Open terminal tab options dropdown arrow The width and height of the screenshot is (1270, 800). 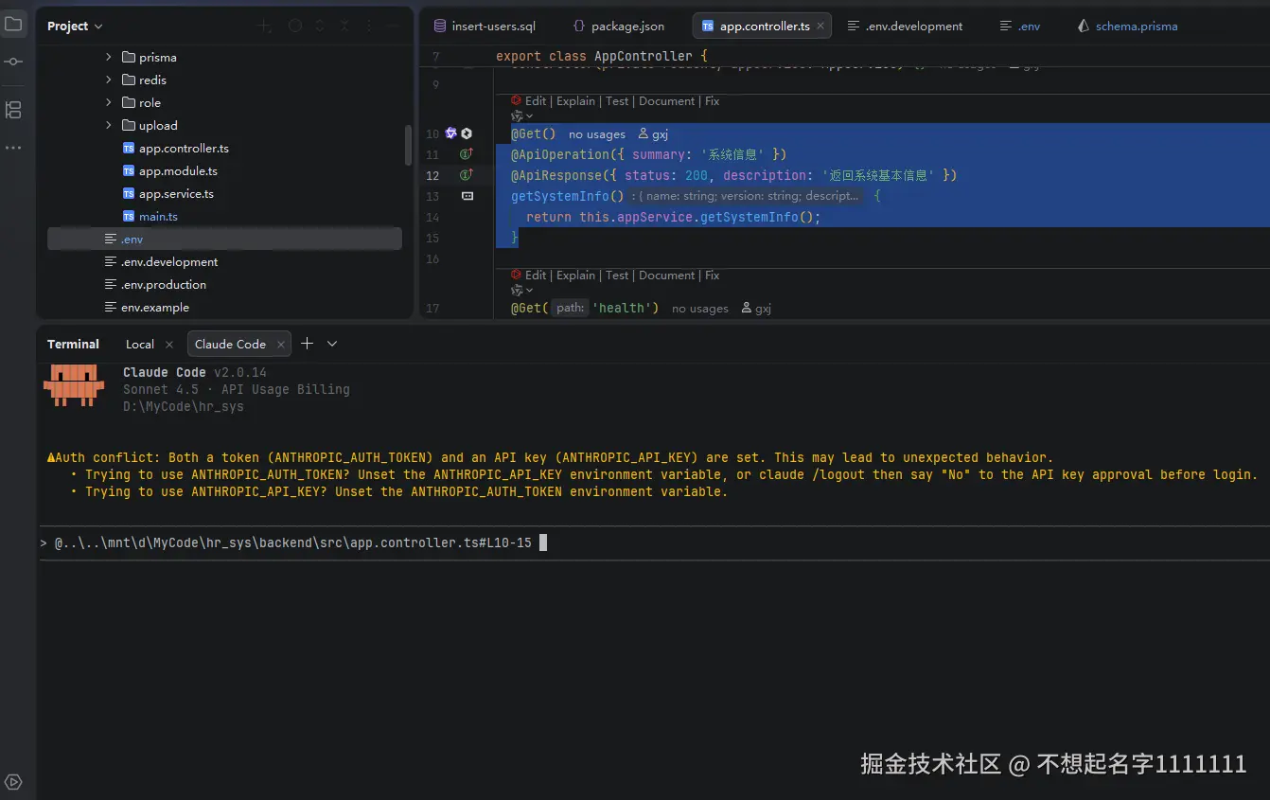click(x=332, y=344)
